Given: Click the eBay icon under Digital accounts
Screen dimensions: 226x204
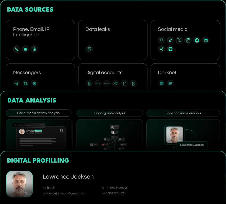Looking at the screenshot, I should (x=98, y=84).
